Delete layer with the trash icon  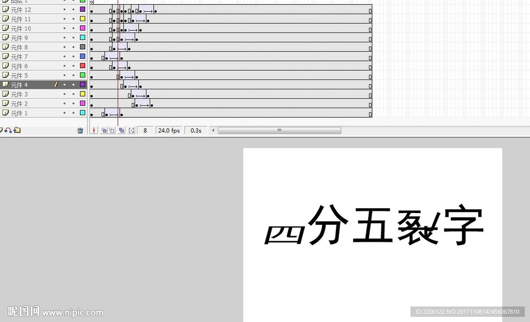pyautogui.click(x=80, y=131)
